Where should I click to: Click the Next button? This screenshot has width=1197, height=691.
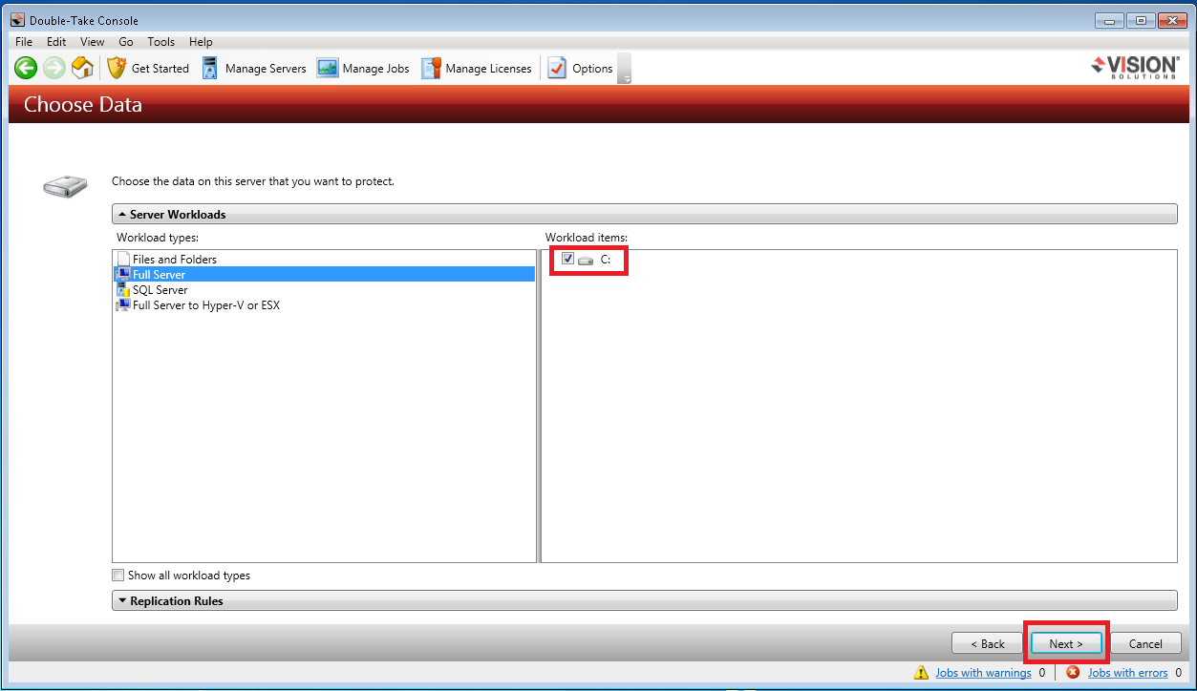(1066, 643)
